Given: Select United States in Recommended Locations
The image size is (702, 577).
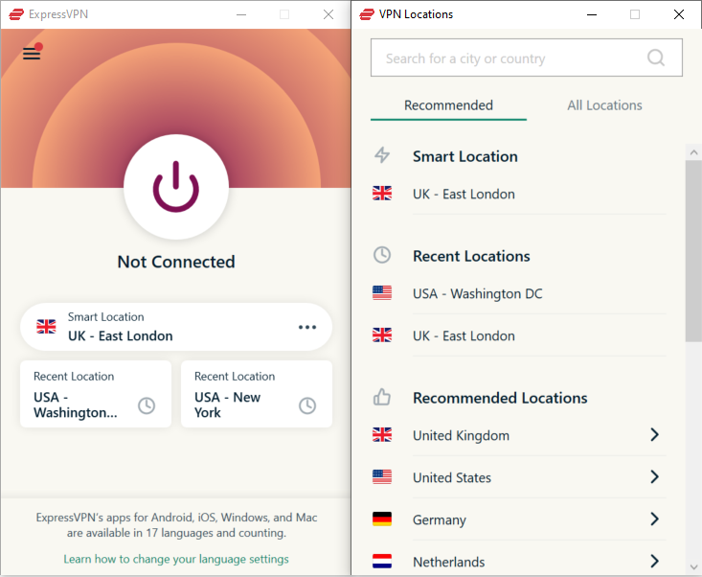Looking at the screenshot, I should (519, 477).
